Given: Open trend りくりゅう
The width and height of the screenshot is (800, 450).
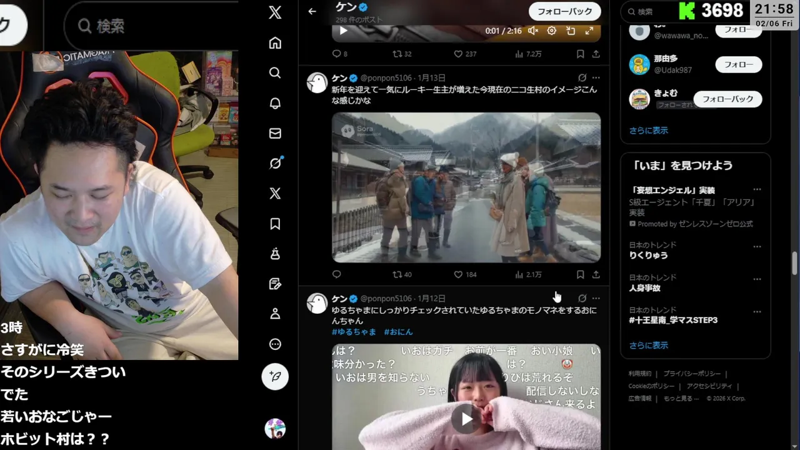Looking at the screenshot, I should tap(648, 256).
